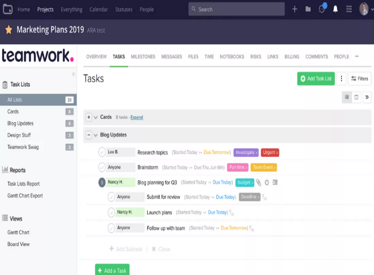Open assignee dropdown Lee B.
374x275 pixels.
tap(121, 152)
